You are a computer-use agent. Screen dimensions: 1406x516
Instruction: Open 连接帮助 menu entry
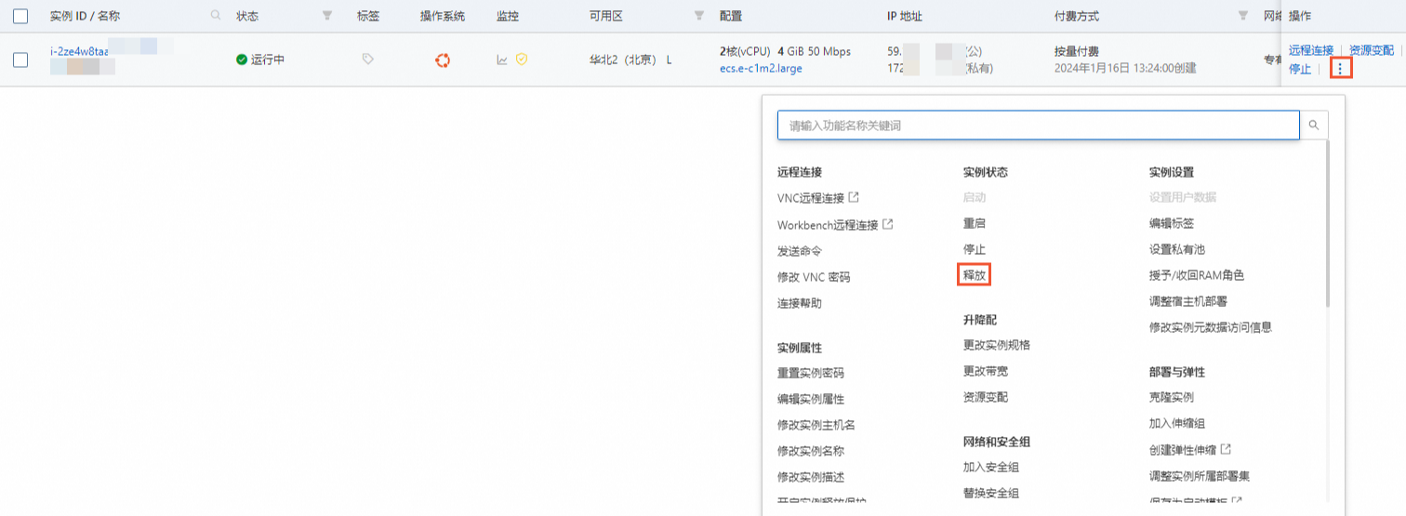[800, 303]
